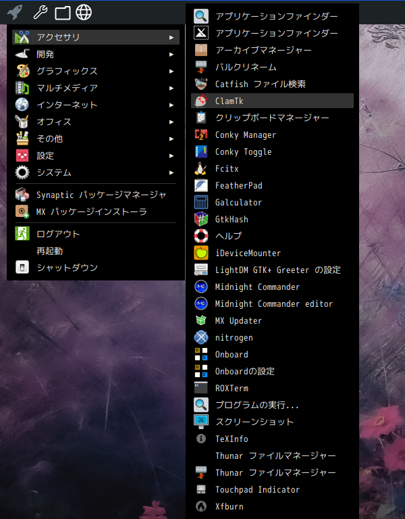Screen dimensions: 405x519
Task: Click the ROXTerm terminal icon
Action: tap(201, 388)
